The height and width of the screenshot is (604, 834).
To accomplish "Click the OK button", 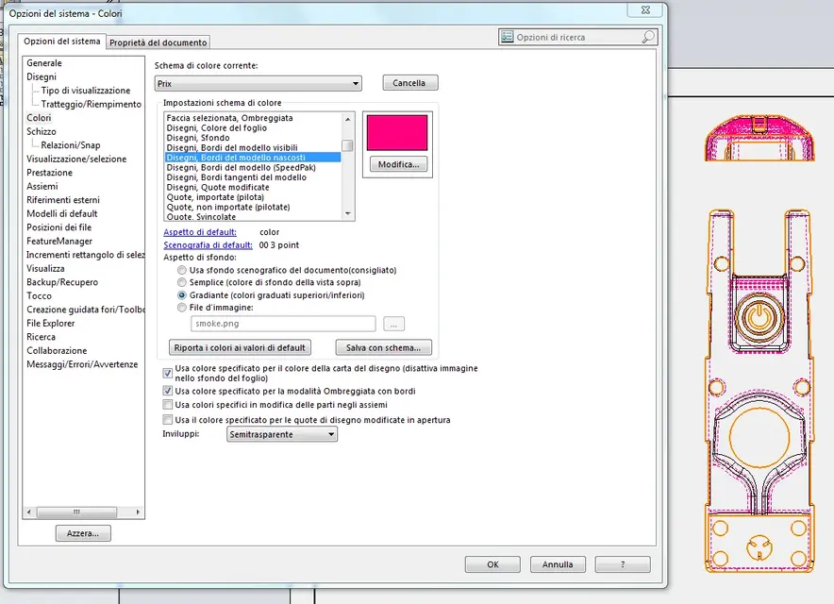I will [492, 564].
